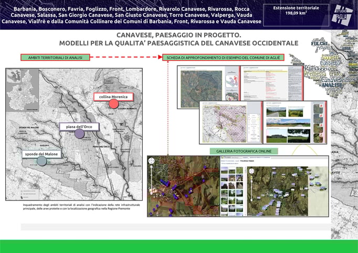Click 'GALLERIA FOTOGRAFICA ONLINE' green label

[x=244, y=151]
